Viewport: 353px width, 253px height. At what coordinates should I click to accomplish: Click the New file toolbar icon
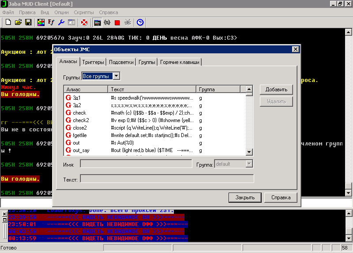8,22
